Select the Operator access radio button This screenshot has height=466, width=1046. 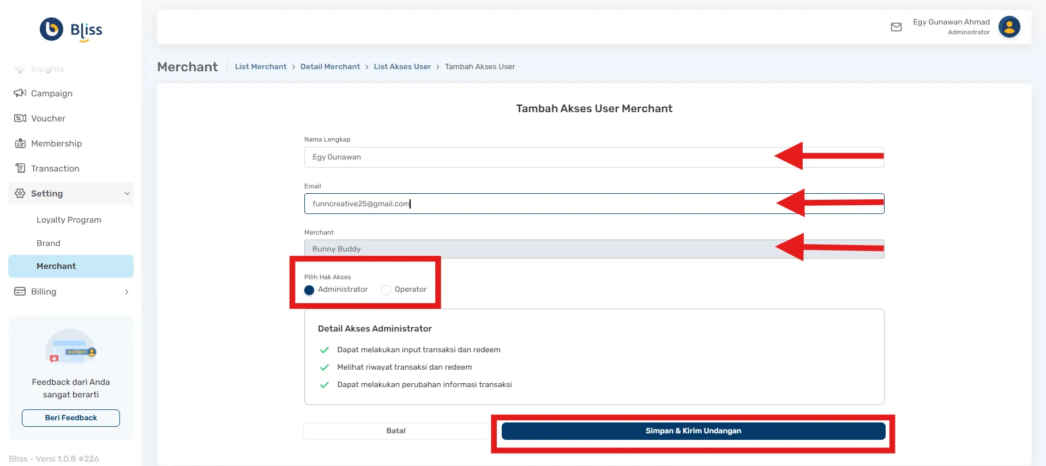coord(386,290)
